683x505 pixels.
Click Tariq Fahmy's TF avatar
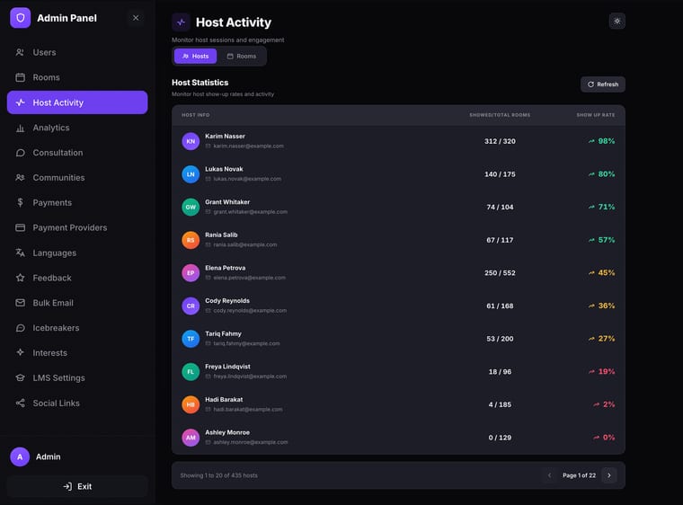tap(191, 339)
